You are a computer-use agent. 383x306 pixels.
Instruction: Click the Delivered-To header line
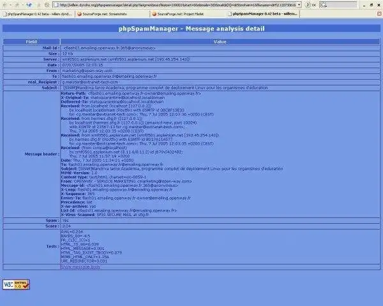(112, 101)
